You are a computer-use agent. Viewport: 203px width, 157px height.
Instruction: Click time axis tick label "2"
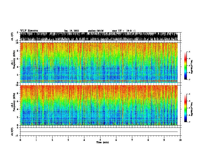tap(52, 140)
